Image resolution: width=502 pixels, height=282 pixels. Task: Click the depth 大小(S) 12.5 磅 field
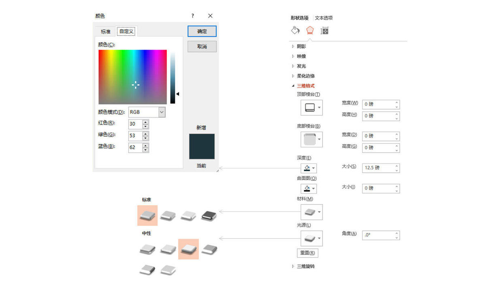tap(381, 168)
